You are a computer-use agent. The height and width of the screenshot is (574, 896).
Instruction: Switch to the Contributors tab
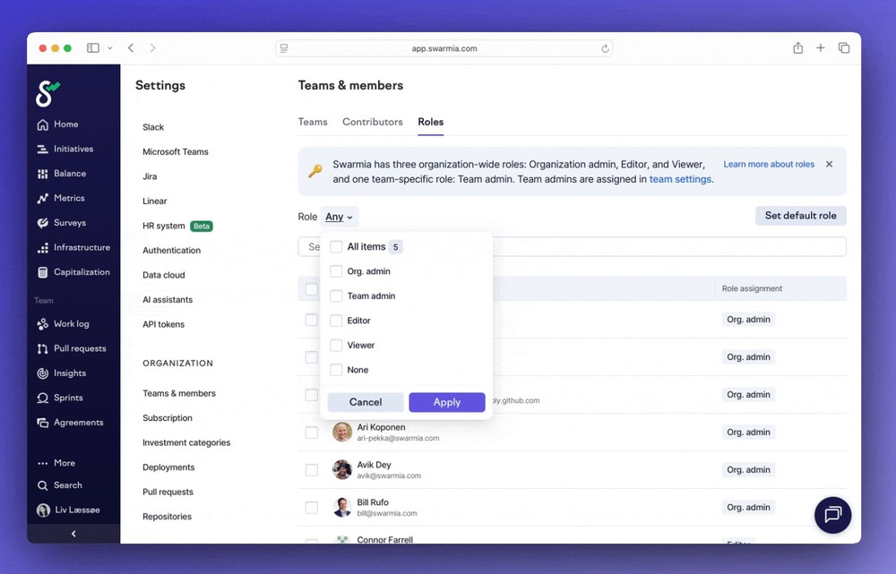[373, 122]
